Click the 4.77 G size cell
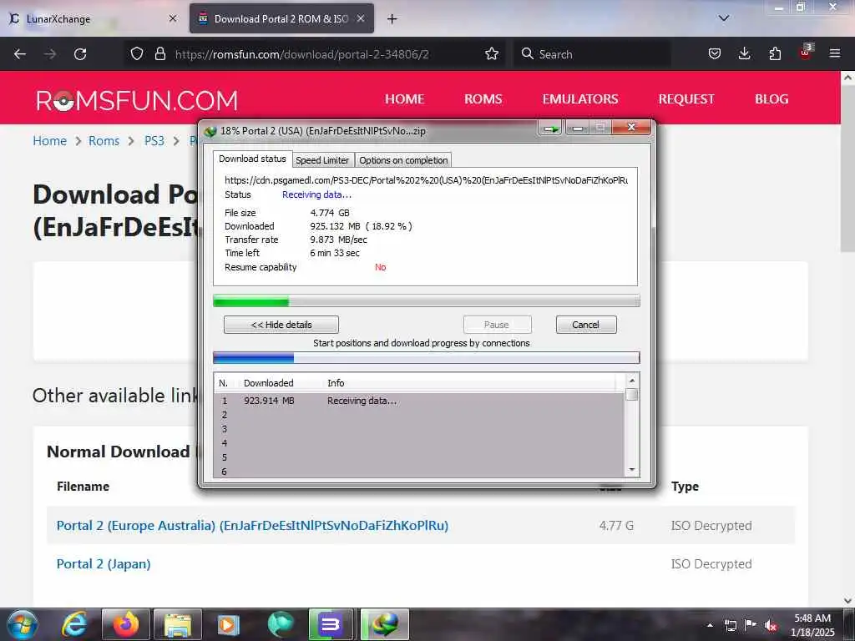855x641 pixels. [x=616, y=526]
